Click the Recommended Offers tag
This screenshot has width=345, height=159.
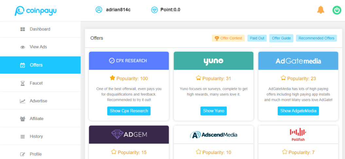point(316,38)
